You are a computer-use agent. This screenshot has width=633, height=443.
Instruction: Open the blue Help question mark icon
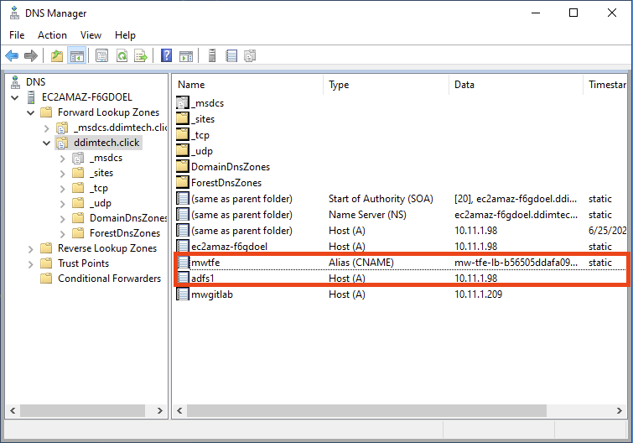click(x=166, y=55)
